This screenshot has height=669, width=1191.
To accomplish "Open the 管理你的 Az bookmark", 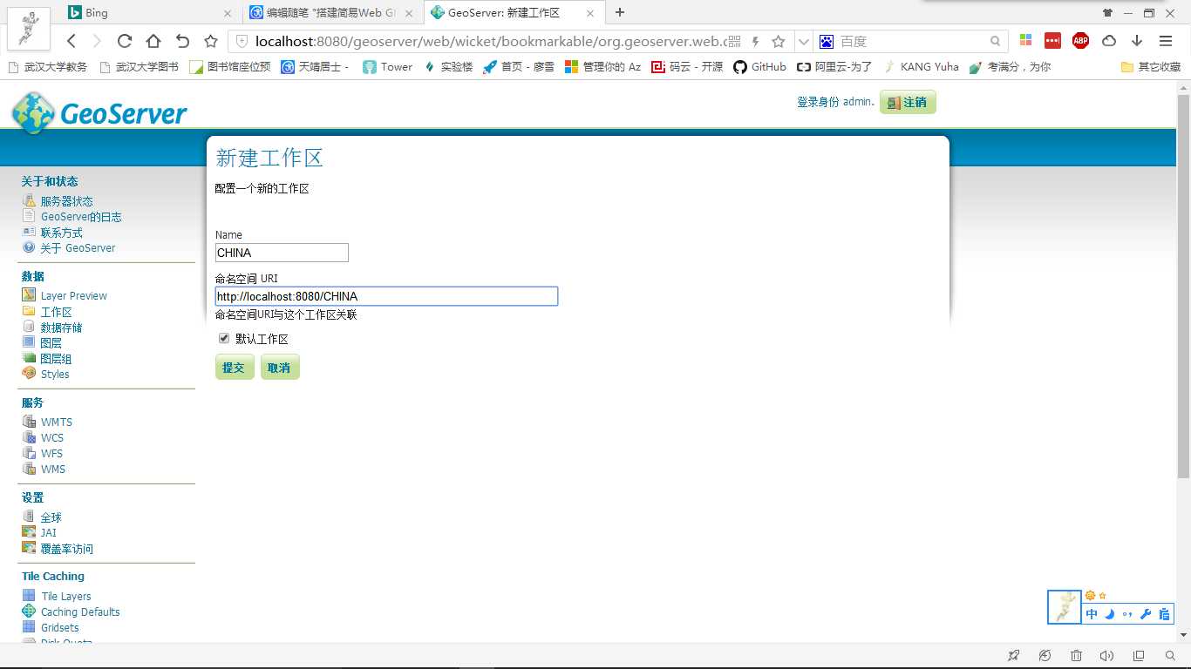I will click(x=602, y=66).
